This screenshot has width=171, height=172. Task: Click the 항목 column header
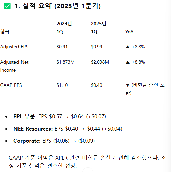coord(5,32)
